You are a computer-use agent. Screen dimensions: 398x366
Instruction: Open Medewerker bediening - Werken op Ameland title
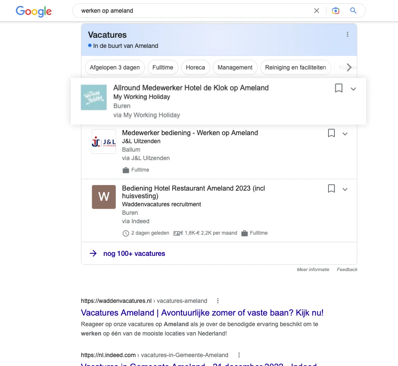[190, 133]
